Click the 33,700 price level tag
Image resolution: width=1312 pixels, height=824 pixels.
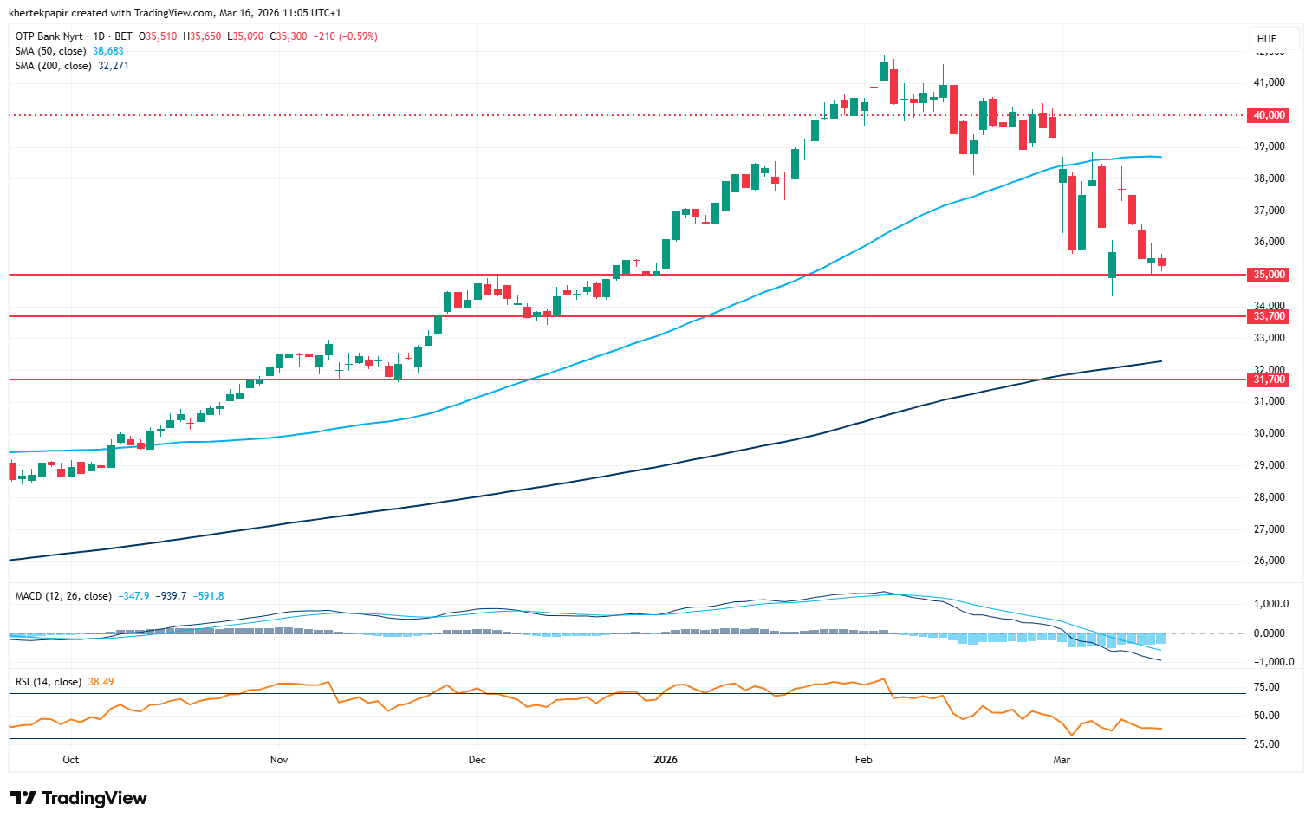click(x=1269, y=316)
